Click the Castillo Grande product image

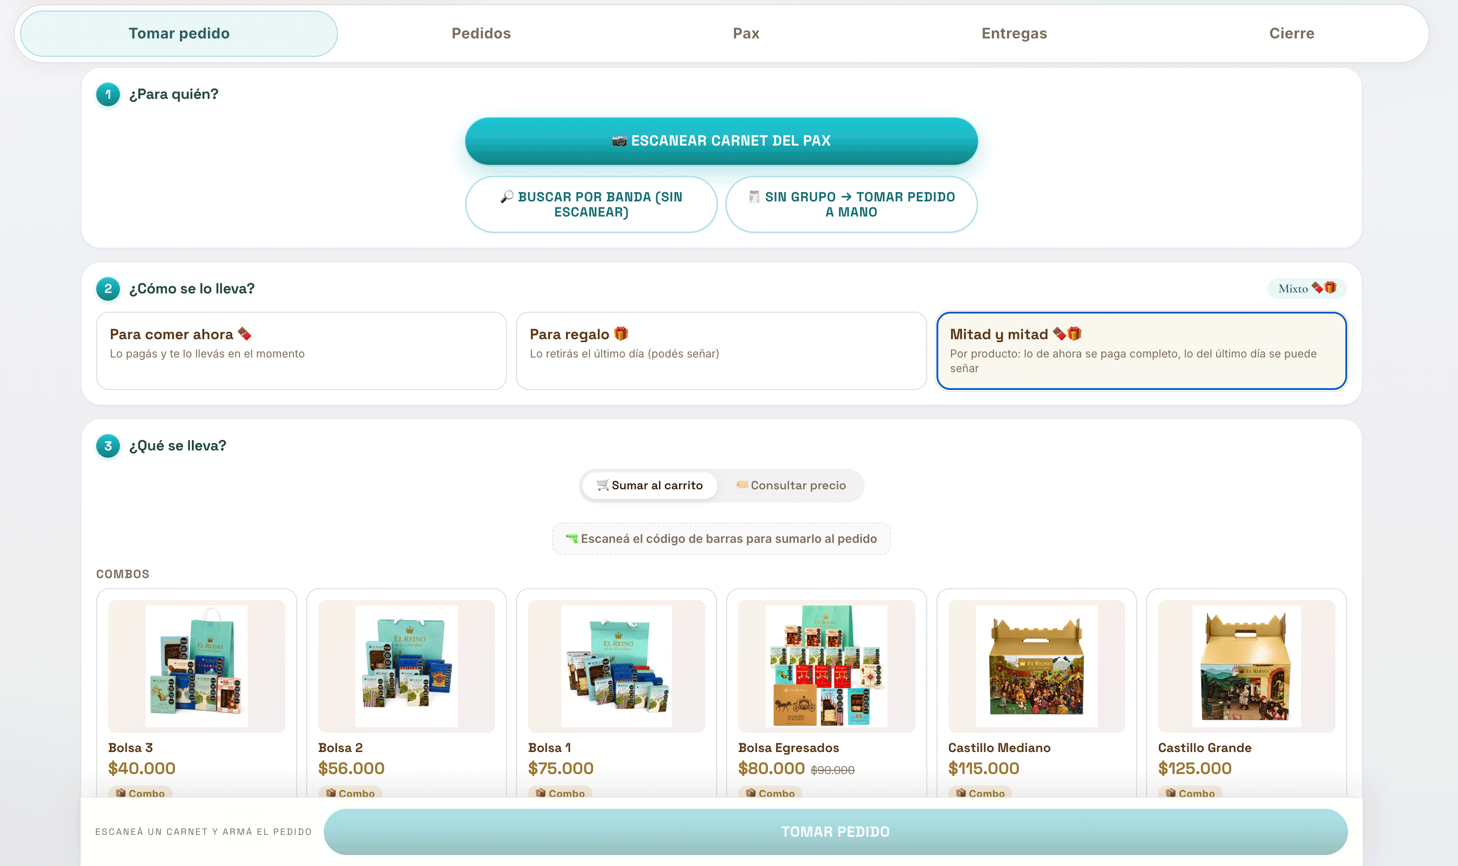coord(1246,666)
